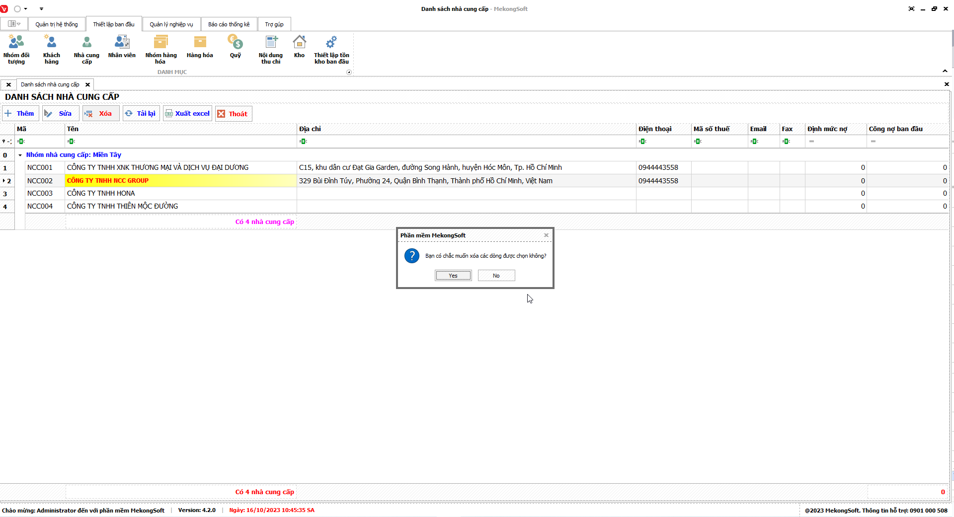Open the Báo cáo thống kê tab
The height and width of the screenshot is (517, 954).
(x=229, y=24)
